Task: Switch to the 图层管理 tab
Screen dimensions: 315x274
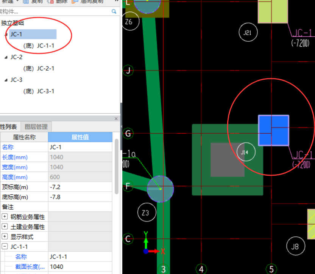Action: (x=36, y=127)
